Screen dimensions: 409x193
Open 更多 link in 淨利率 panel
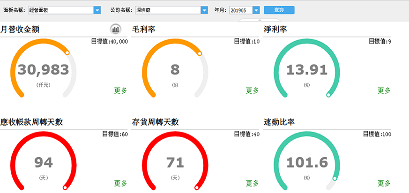[384, 91]
